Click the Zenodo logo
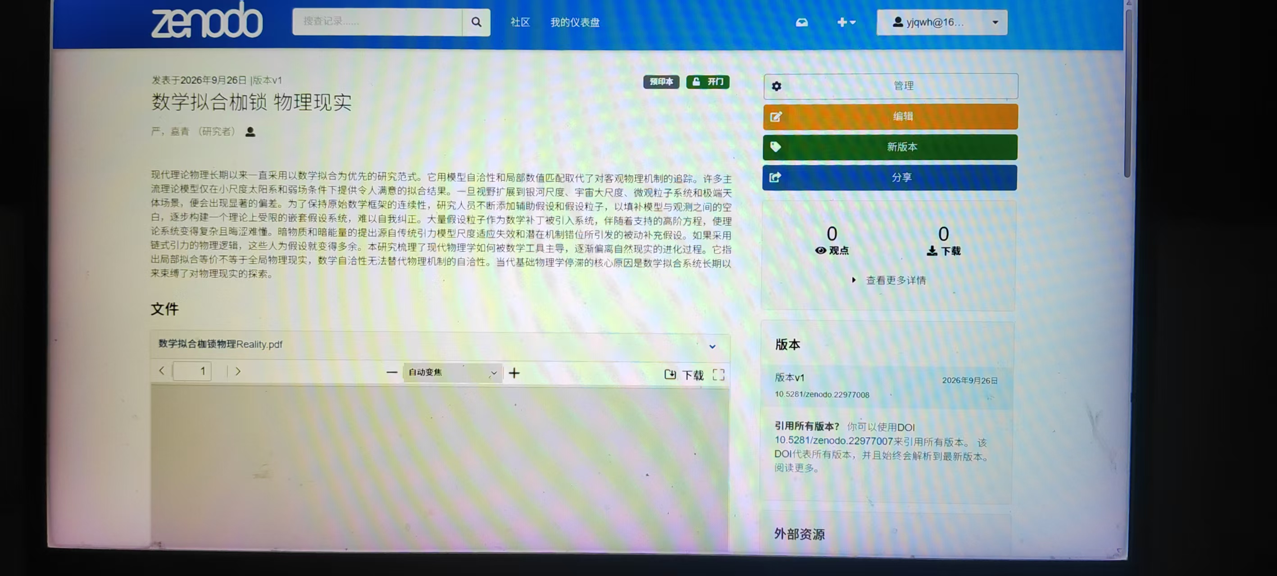 (x=207, y=21)
